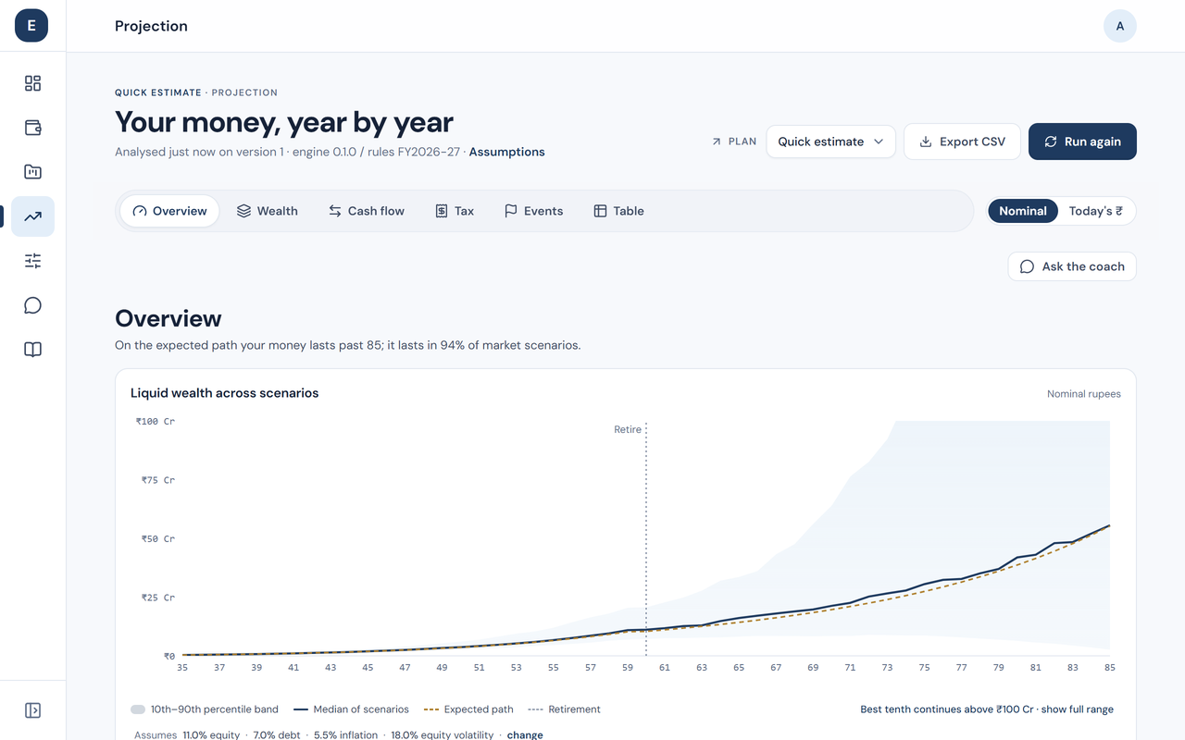1185x740 pixels.
Task: View the Table tab
Action: pyautogui.click(x=618, y=211)
